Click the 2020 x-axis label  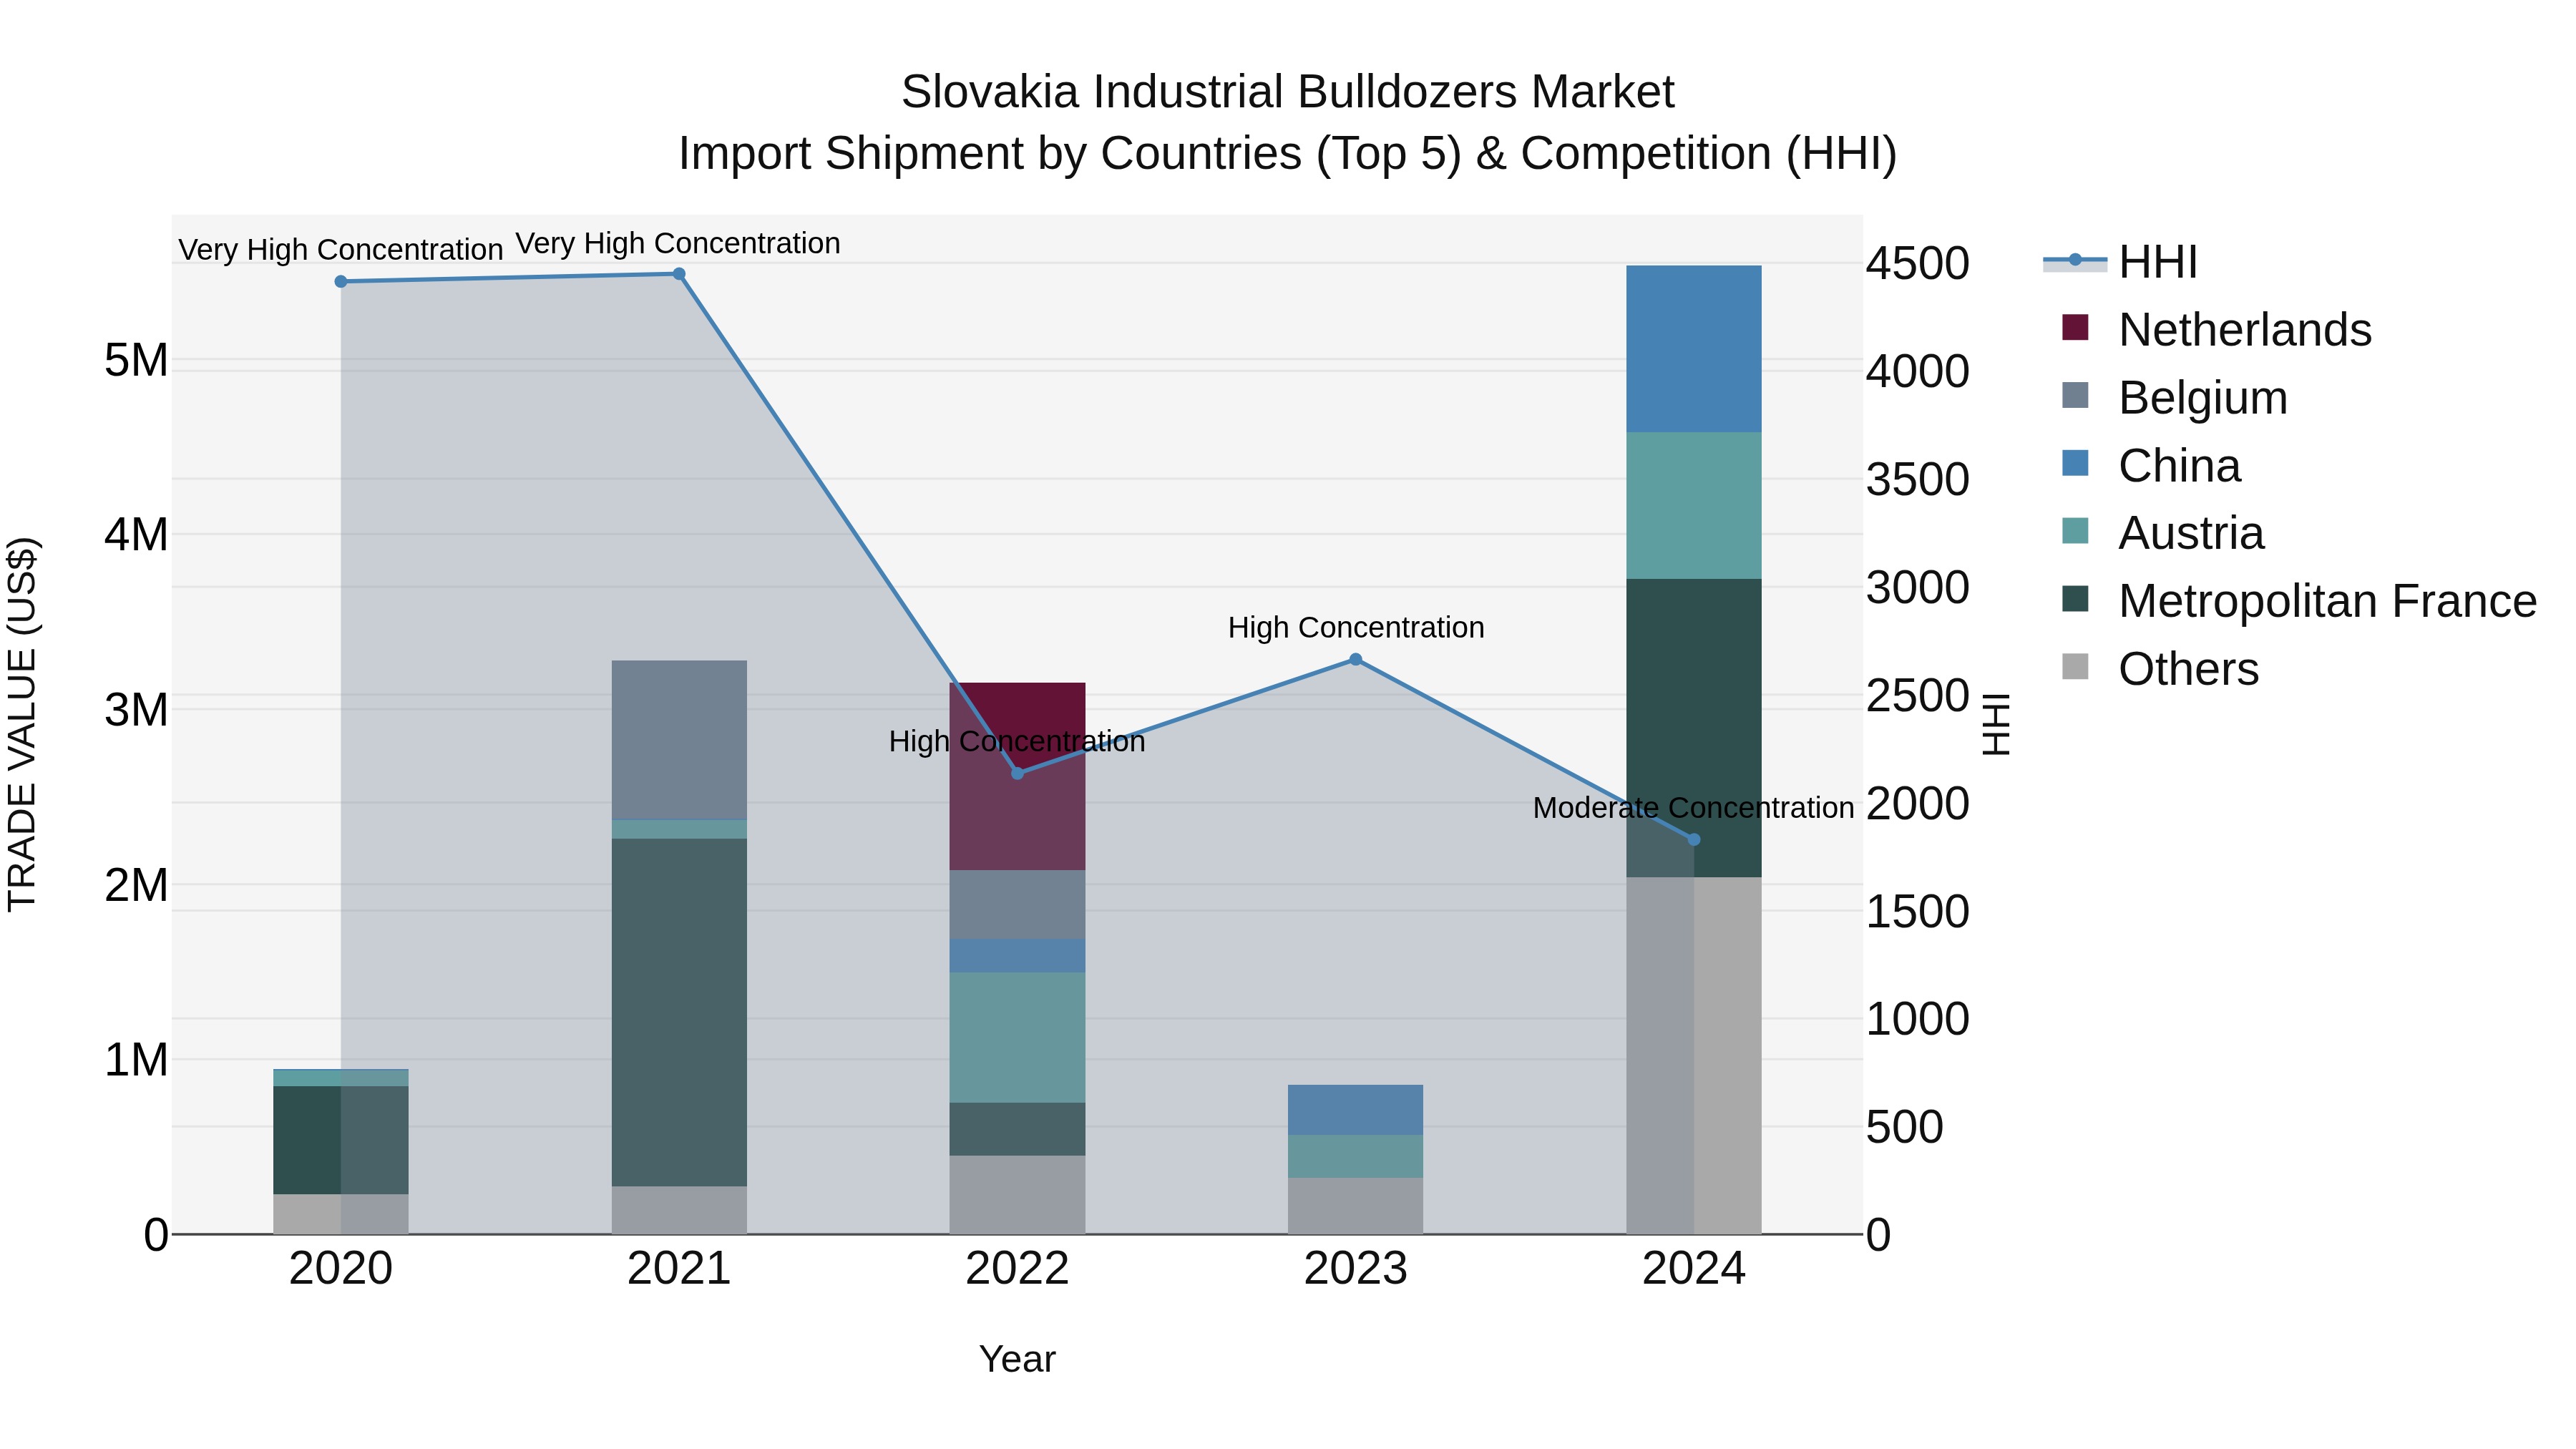pyautogui.click(x=341, y=1269)
